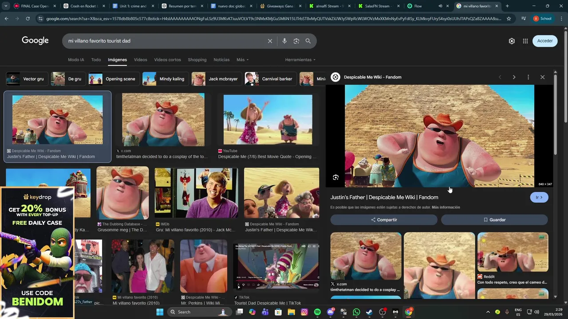Start voice search with microphone icon
This screenshot has height=319, width=568.
284,41
